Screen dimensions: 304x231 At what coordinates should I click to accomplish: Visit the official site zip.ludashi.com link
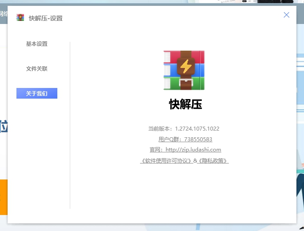pos(185,150)
